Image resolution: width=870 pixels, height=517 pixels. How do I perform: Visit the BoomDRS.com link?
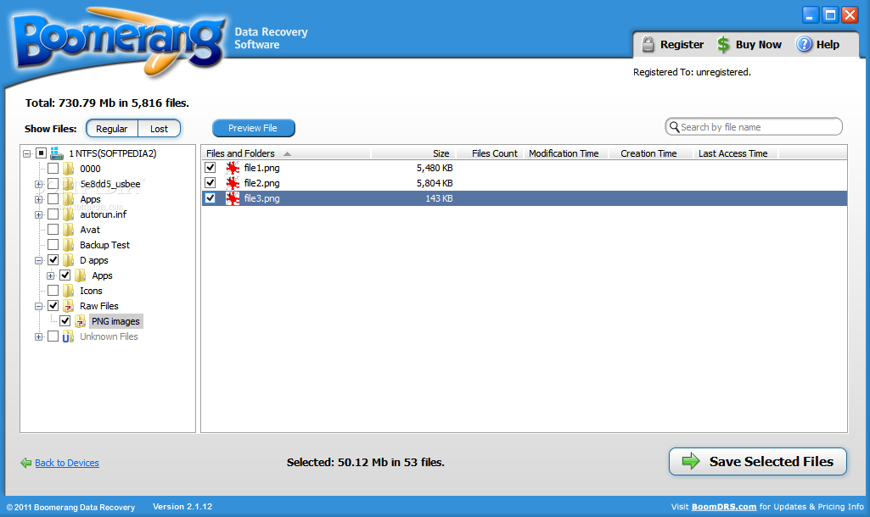point(724,507)
